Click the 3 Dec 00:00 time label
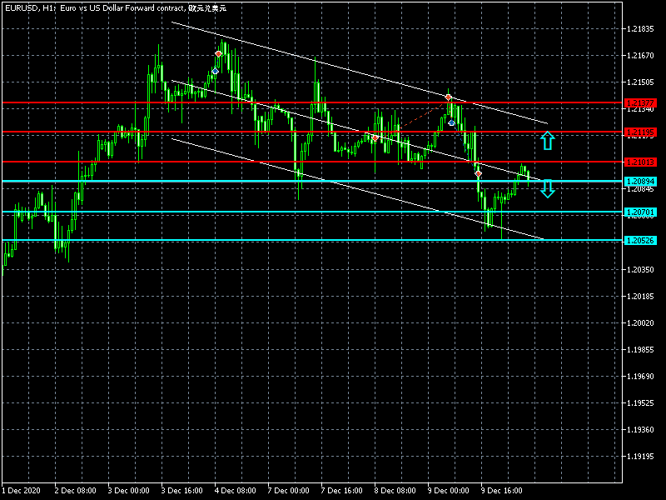 point(129,491)
